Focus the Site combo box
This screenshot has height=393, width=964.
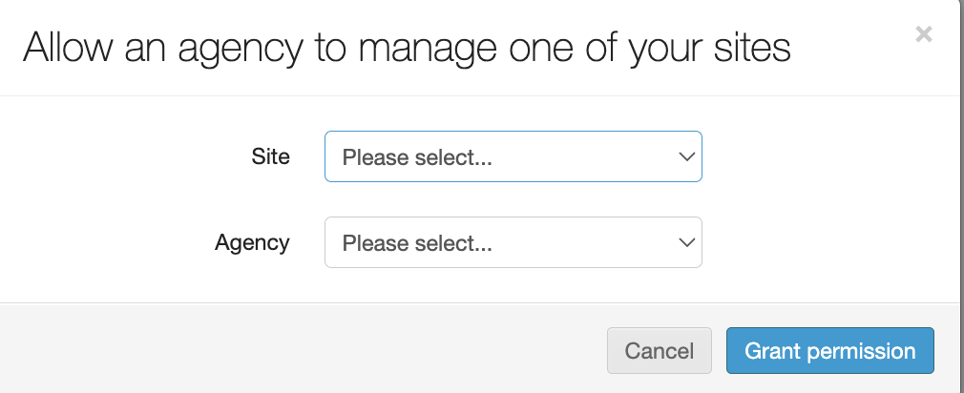pyautogui.click(x=513, y=156)
